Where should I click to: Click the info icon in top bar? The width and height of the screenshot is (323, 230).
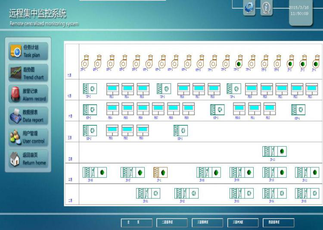tap(267, 7)
